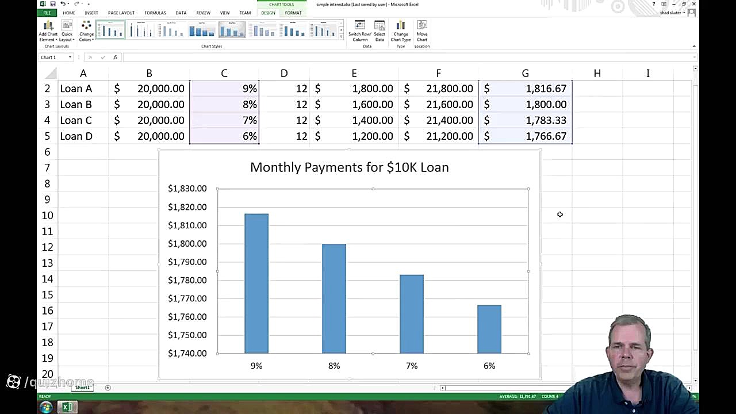The height and width of the screenshot is (414, 736).
Task: Open the Change Colors palette
Action: coord(86,31)
